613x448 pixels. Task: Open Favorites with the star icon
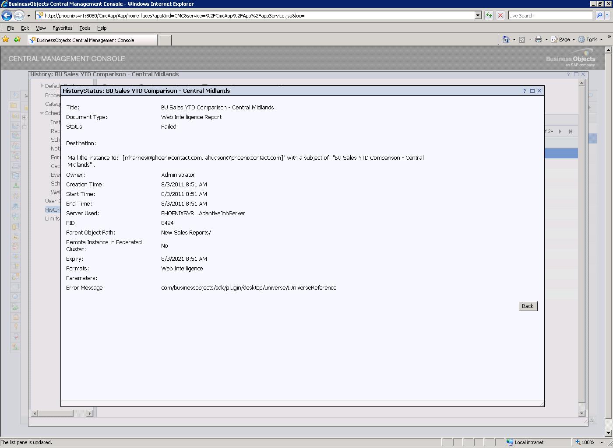(x=6, y=39)
